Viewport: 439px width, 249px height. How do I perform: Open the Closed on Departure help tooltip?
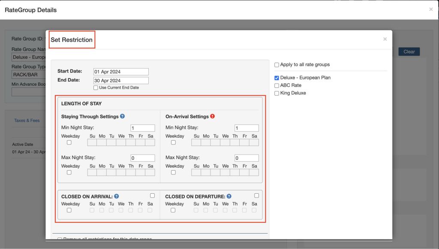(229, 195)
